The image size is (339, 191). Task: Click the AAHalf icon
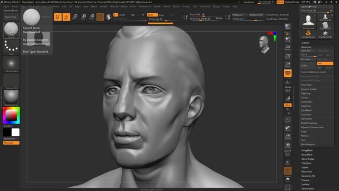click(288, 65)
